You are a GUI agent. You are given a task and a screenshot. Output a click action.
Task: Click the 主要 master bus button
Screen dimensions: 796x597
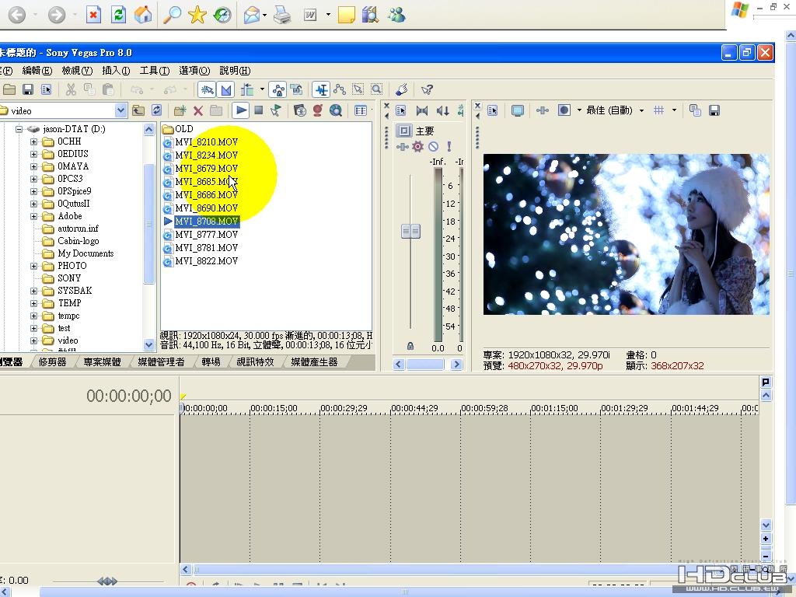[x=404, y=131]
